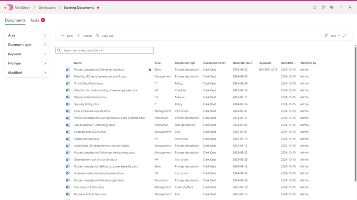Click the SharePoint icon in header
This screenshot has height=200, width=357.
pyautogui.click(x=332, y=7)
